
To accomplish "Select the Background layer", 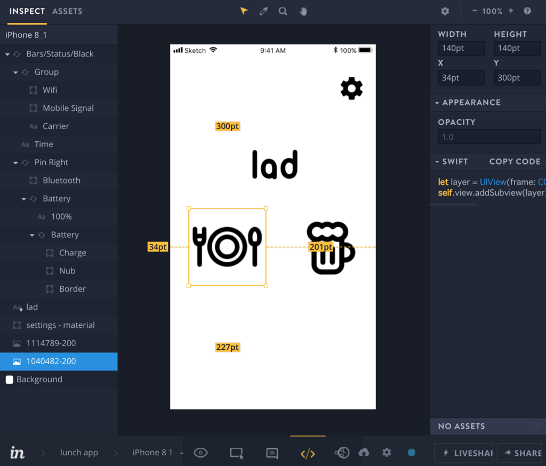I will 59,380.
